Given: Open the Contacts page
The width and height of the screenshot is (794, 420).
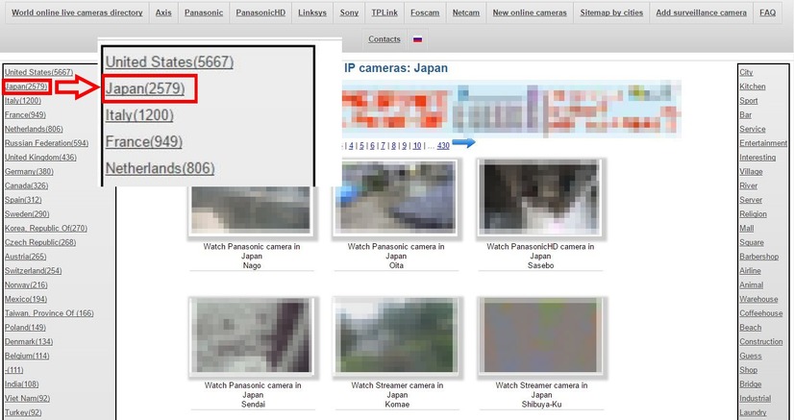Looking at the screenshot, I should (x=385, y=39).
